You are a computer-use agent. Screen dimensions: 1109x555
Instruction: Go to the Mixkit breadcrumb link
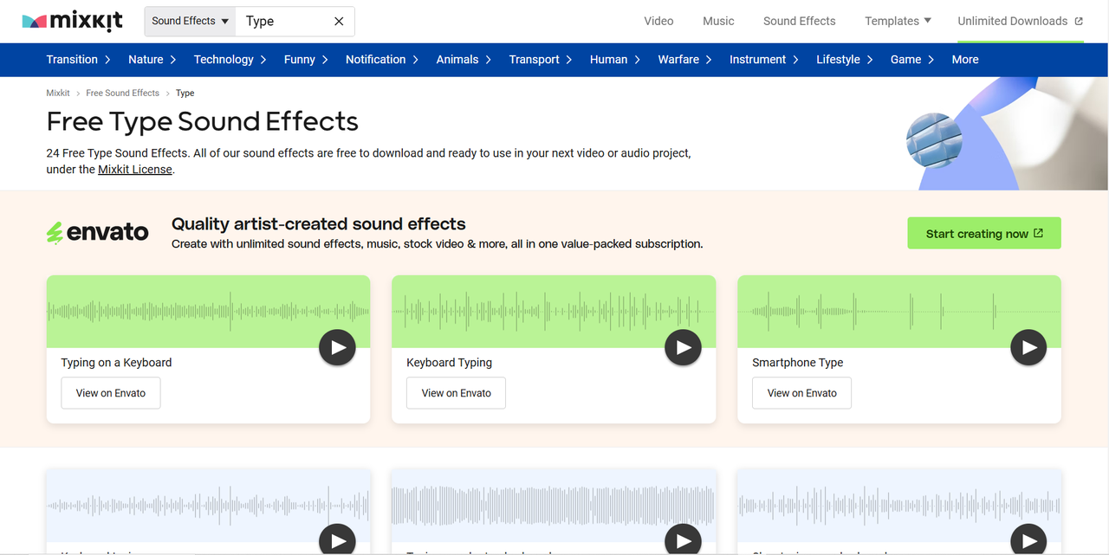coord(58,93)
